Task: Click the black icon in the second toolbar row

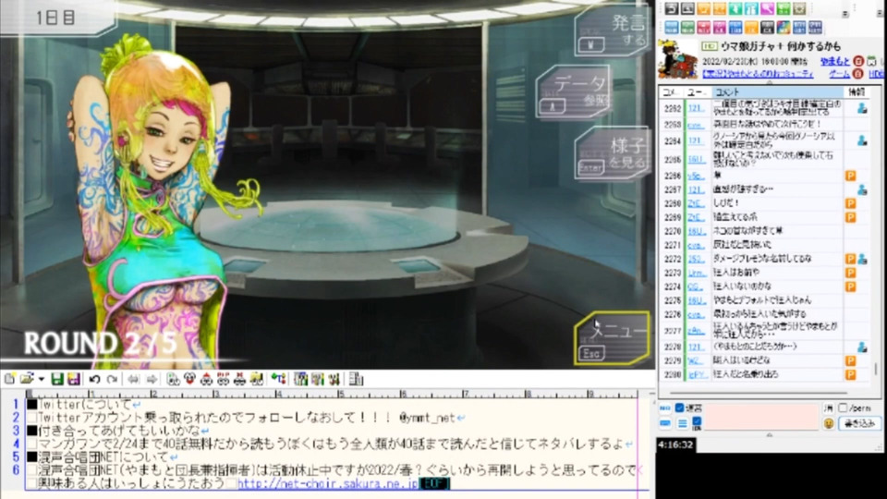Action: (x=767, y=27)
